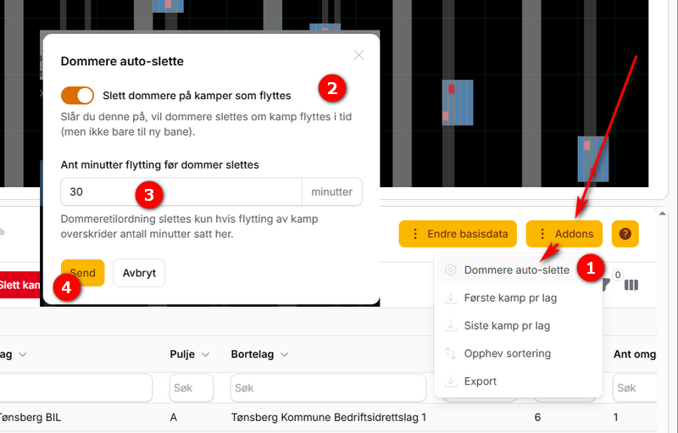Screen dimensions: 678x433
Task: Click the filter funnel icon
Action: [x=606, y=285]
